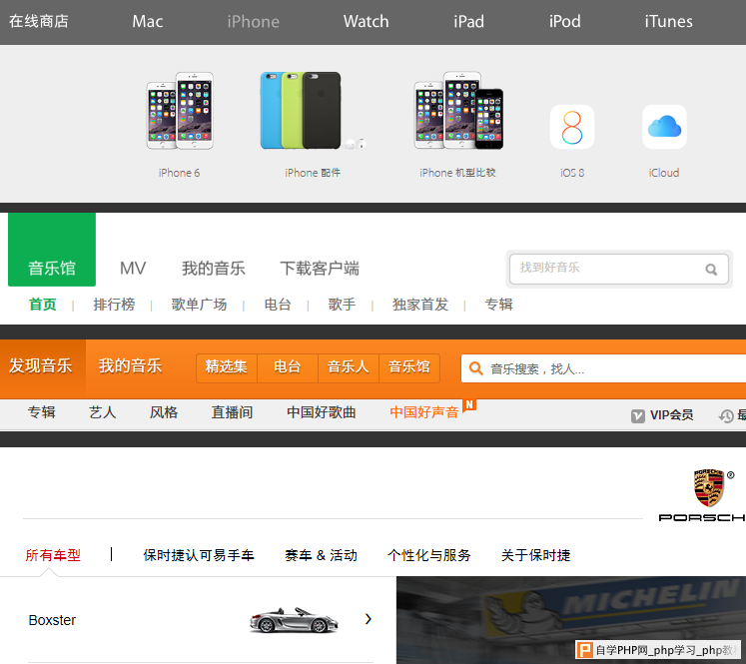The image size is (746, 664).
Task: Open 保时捷认可易手车 menu item
Action: (x=199, y=555)
